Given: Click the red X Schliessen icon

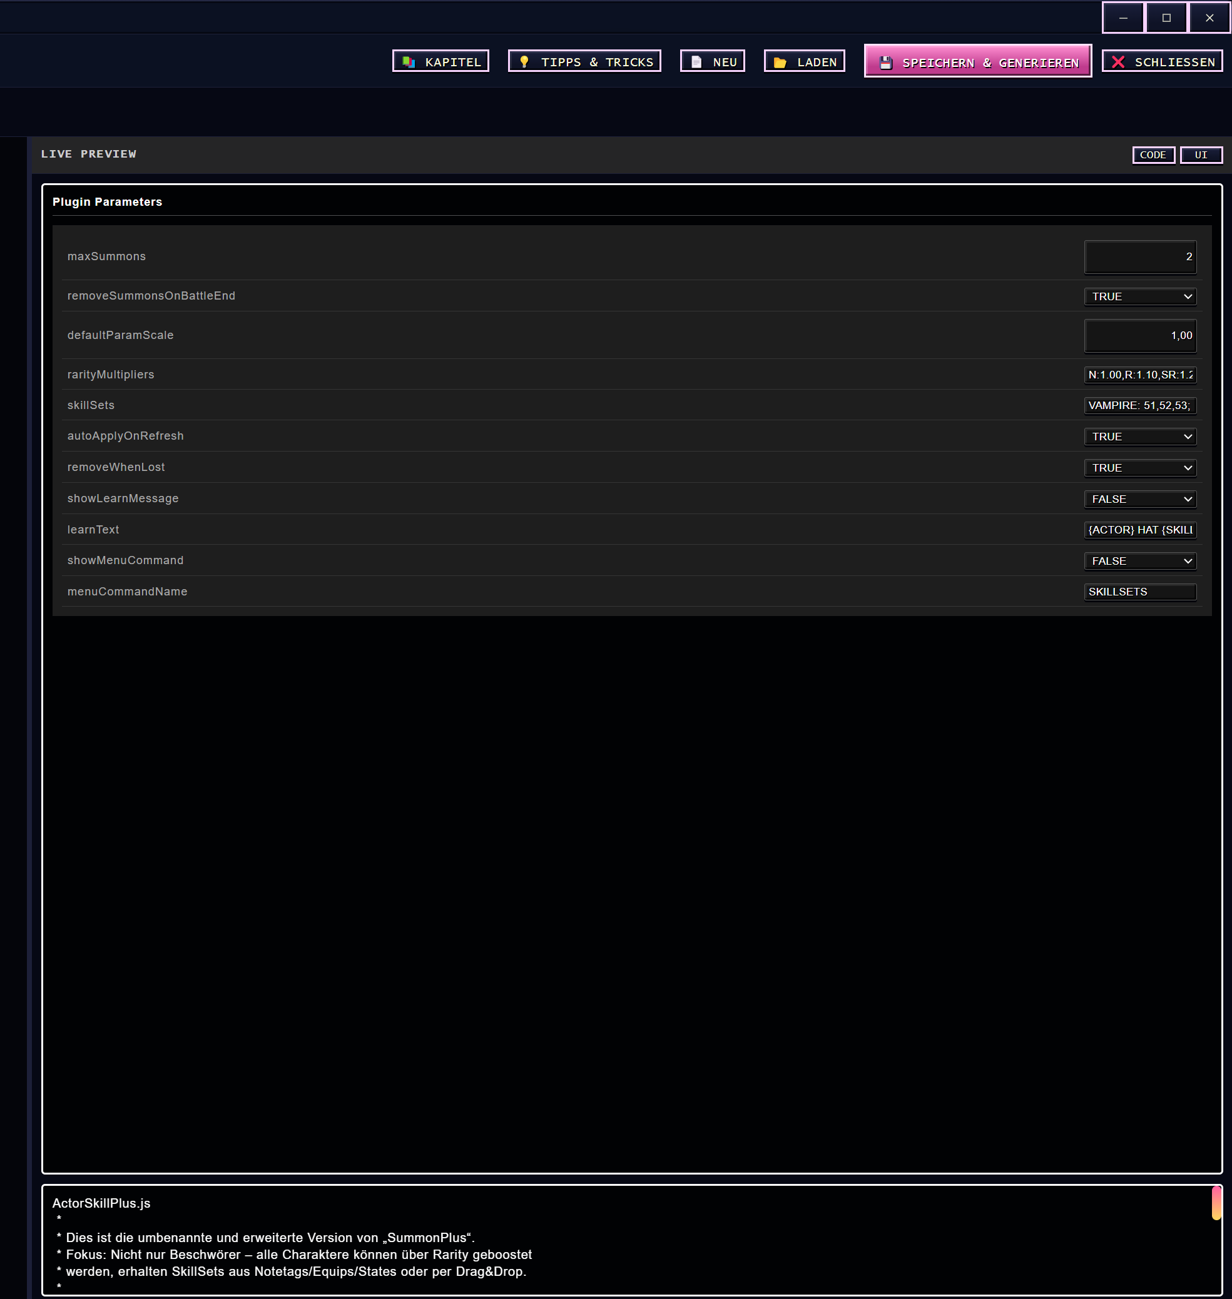Looking at the screenshot, I should tap(1118, 62).
